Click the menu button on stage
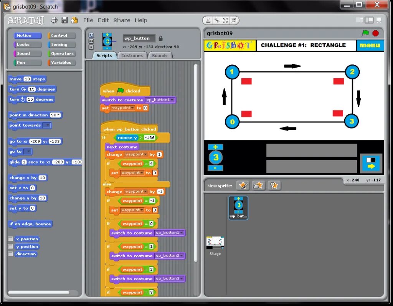 pos(370,45)
